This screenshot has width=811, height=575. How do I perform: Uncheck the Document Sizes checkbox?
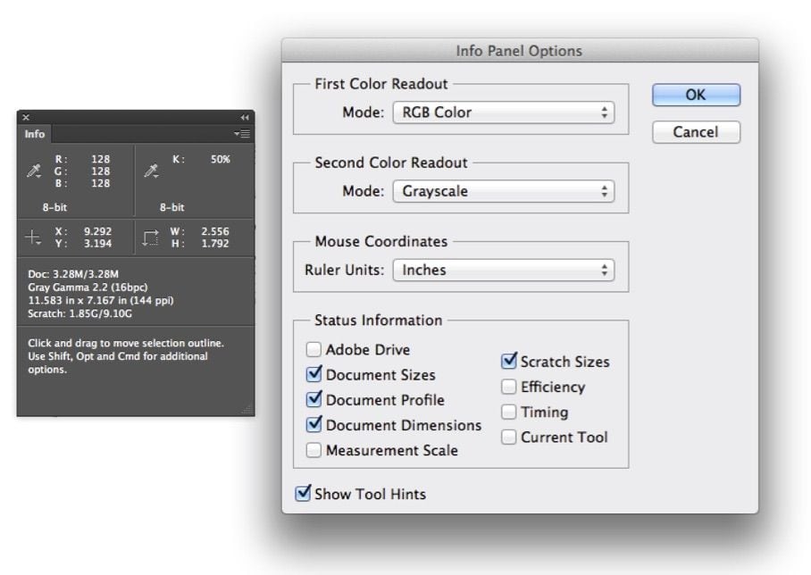pyautogui.click(x=314, y=375)
